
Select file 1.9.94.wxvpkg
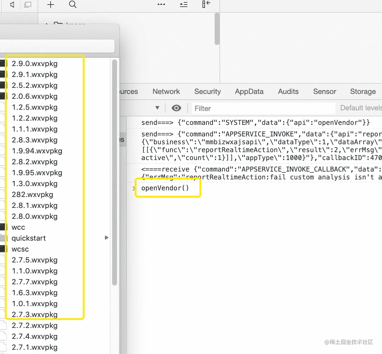coord(37,151)
